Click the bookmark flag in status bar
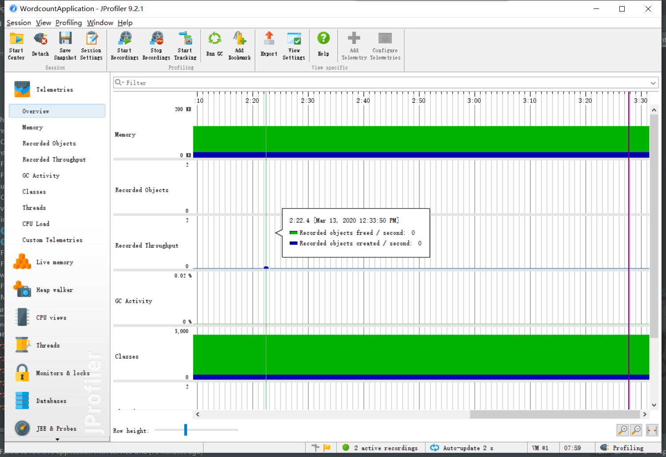The height and width of the screenshot is (457, 666). 327,448
